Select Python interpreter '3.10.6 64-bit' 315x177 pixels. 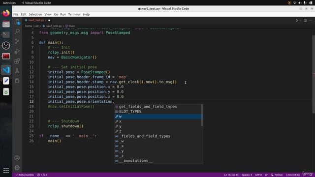point(293,175)
